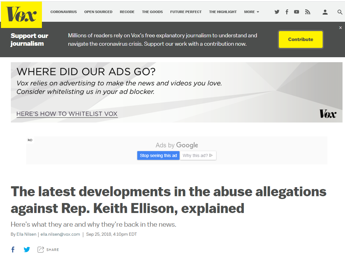Share article on Twitter below byline

pyautogui.click(x=27, y=250)
